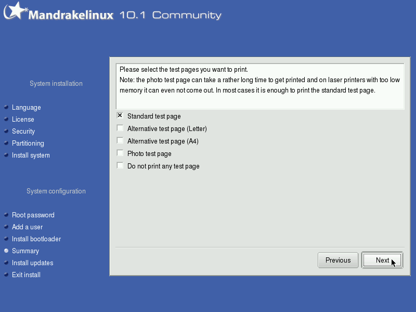Click the Install updates step bullet
The image size is (416, 312).
tap(6, 263)
